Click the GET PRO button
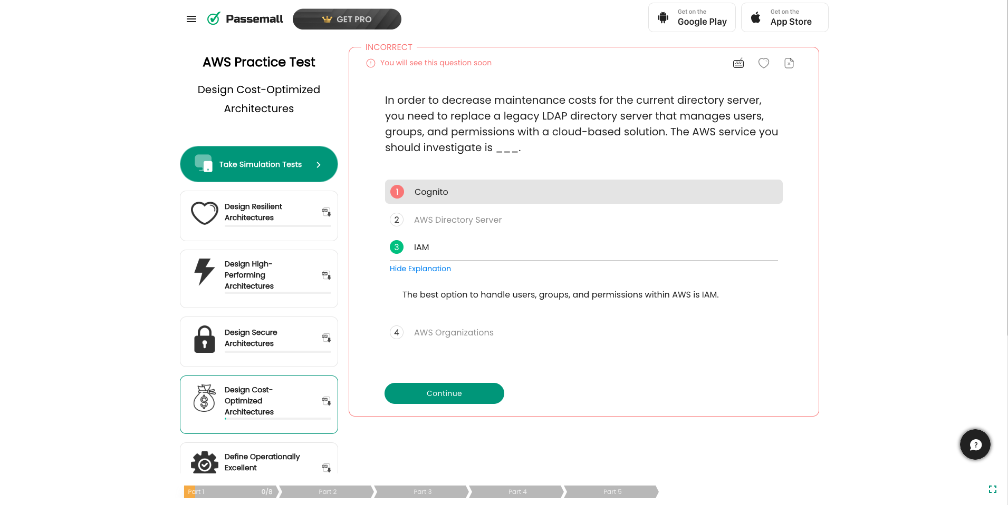The height and width of the screenshot is (505, 1008). [347, 19]
